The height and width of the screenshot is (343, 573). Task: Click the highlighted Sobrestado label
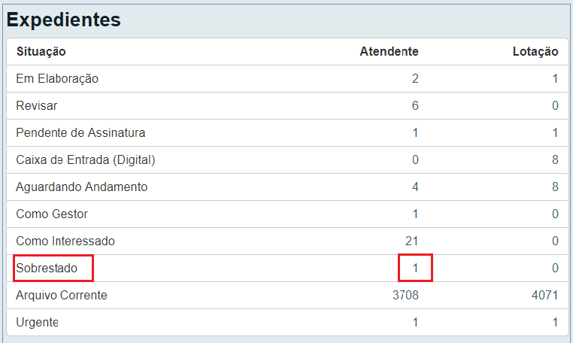(47, 268)
